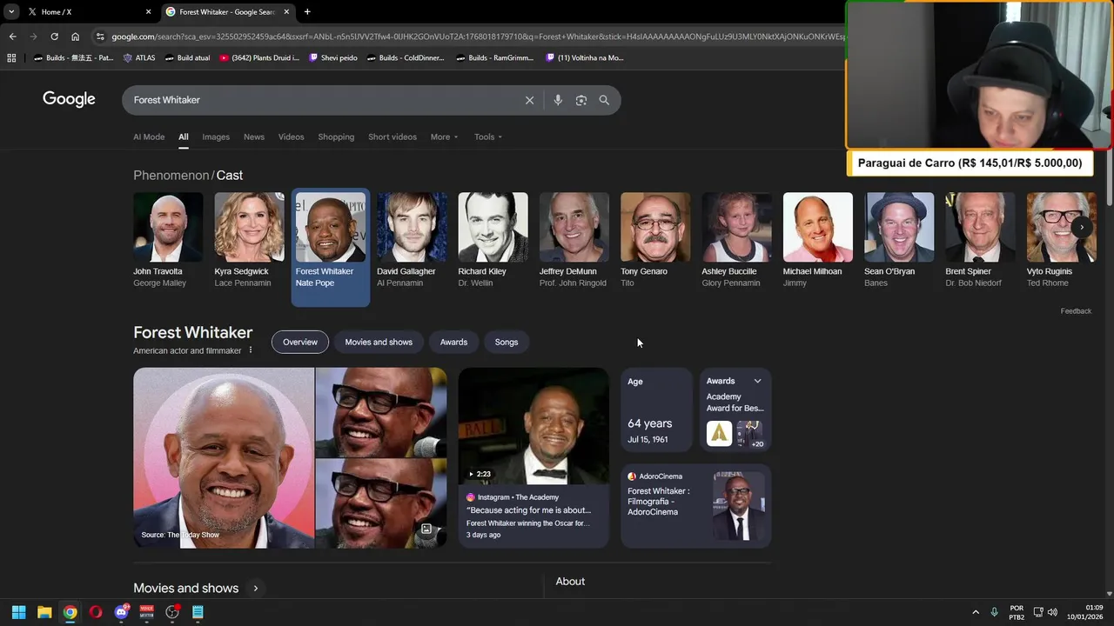Reload the page with refresh icon
Image resolution: width=1114 pixels, height=626 pixels.
54,37
